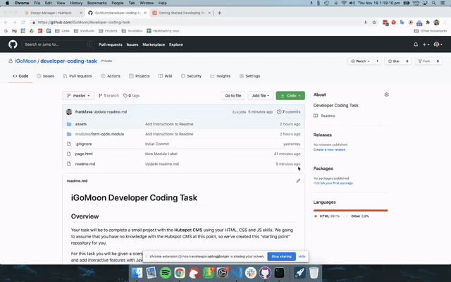The image size is (451, 282).
Task: Open Slack from the Dock
Action: pyautogui.click(x=251, y=273)
